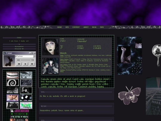This screenshot has width=161, height=121.
Task: Click the butterfly with face image
Action: point(129,95)
